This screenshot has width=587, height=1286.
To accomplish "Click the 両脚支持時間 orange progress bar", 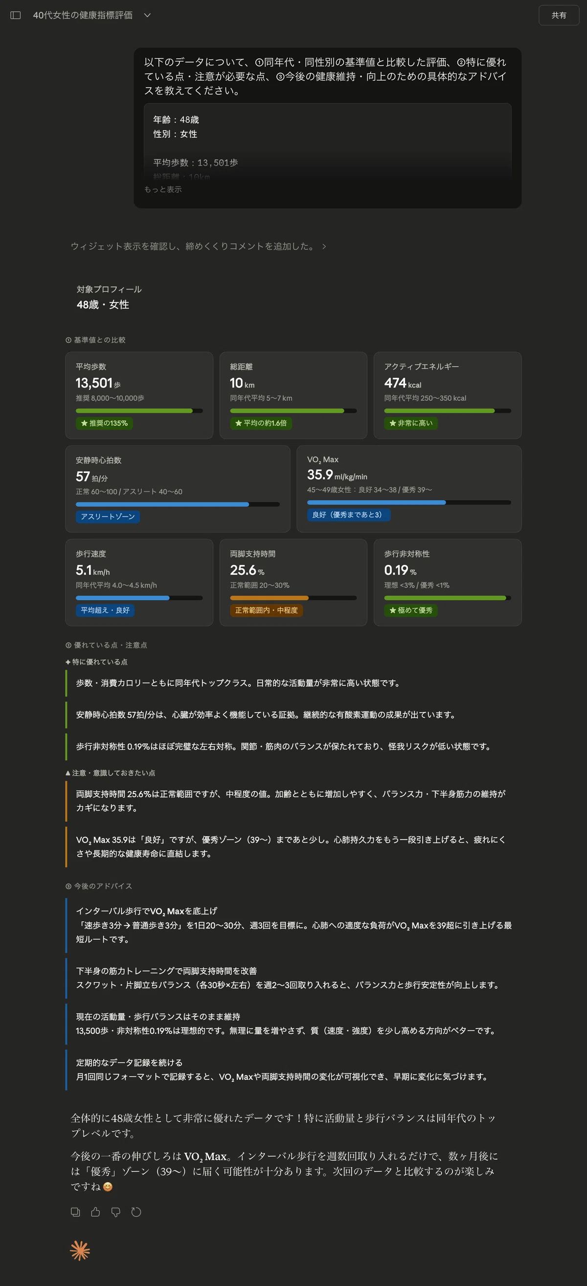I will pyautogui.click(x=293, y=598).
